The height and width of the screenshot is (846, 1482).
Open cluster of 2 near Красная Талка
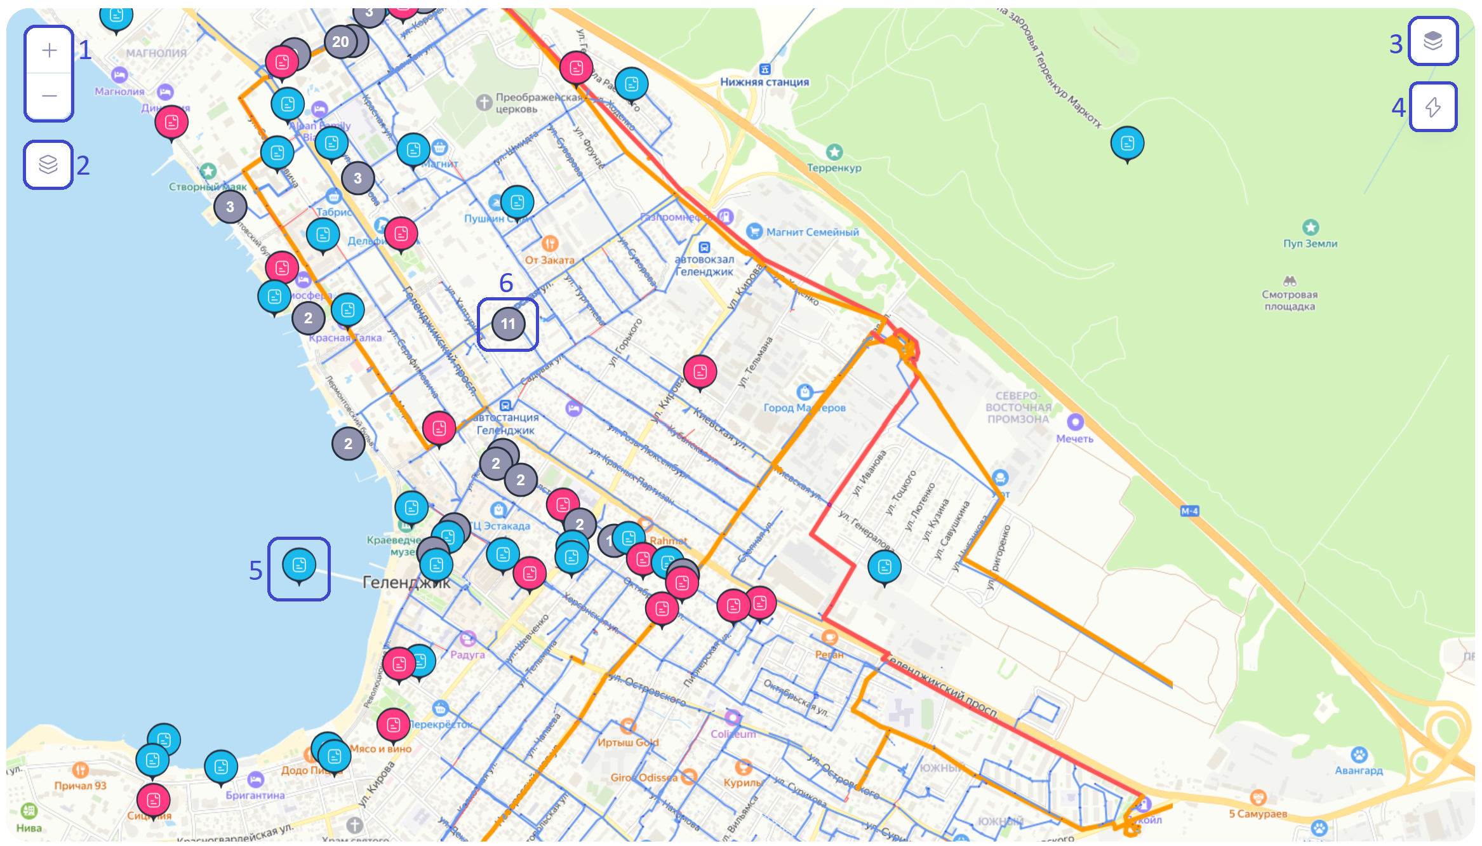[x=308, y=318]
